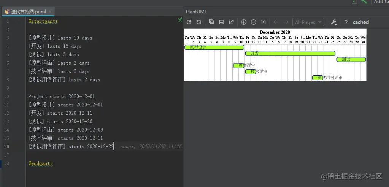Click the '[开发] starts 2020-12-11' line

point(60,113)
